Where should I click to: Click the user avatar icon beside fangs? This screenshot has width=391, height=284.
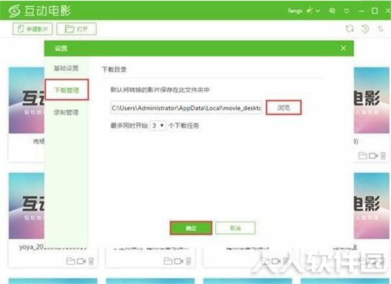310,10
